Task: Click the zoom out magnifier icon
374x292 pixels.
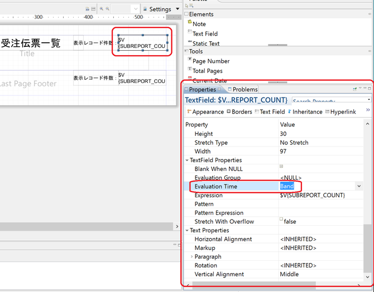Action: (107, 9)
